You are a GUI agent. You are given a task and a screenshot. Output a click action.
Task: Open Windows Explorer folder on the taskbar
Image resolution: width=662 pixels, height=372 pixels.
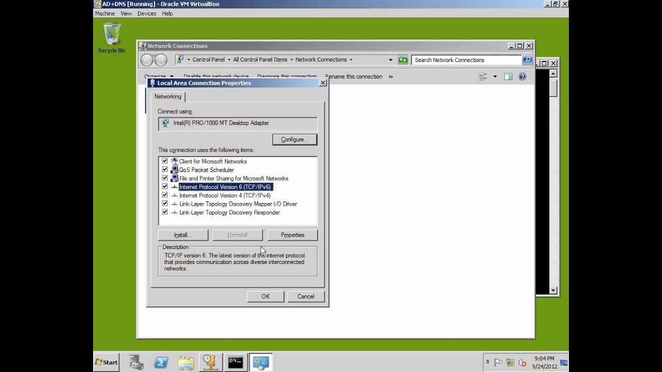click(186, 362)
